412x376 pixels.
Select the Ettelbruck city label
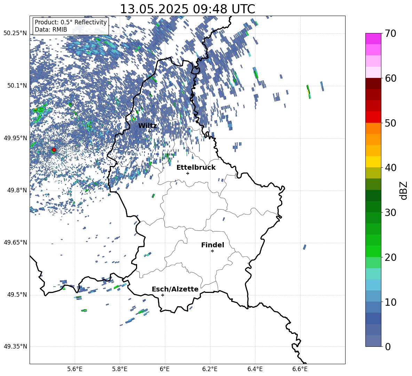(196, 167)
